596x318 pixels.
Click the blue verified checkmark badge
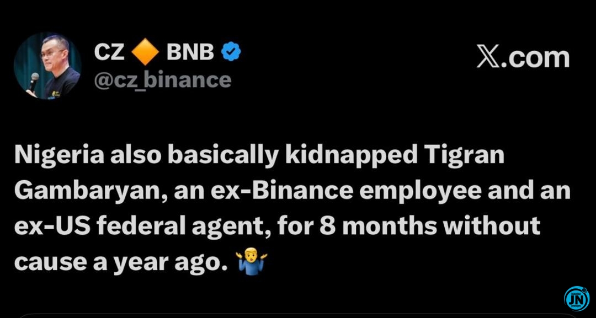[x=231, y=52]
